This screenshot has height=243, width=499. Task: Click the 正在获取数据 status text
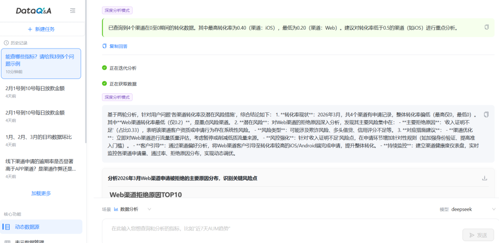point(123,84)
